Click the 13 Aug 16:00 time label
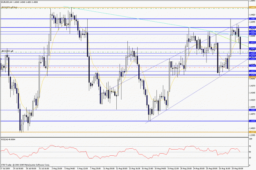This screenshot has height=170, width=256. coord(134,168)
